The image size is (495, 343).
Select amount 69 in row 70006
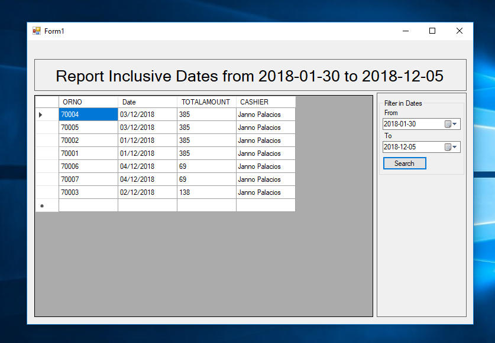pyautogui.click(x=206, y=166)
